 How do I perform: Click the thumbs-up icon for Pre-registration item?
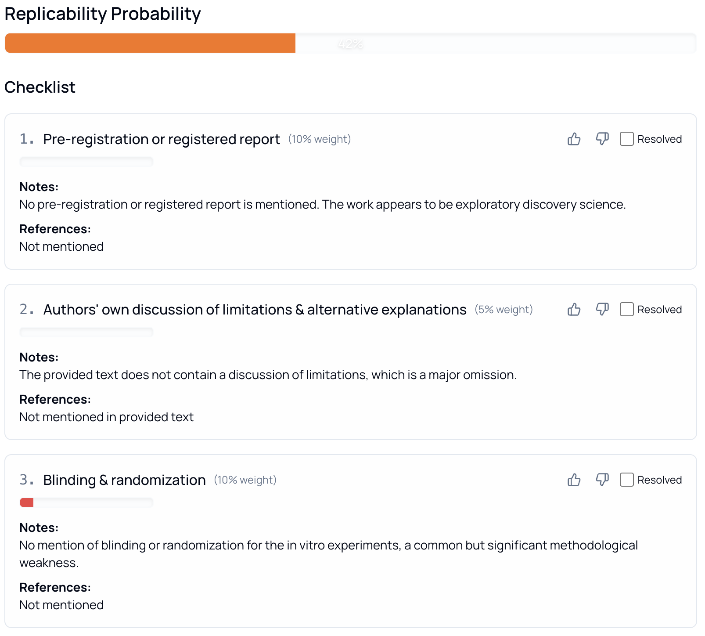(574, 139)
